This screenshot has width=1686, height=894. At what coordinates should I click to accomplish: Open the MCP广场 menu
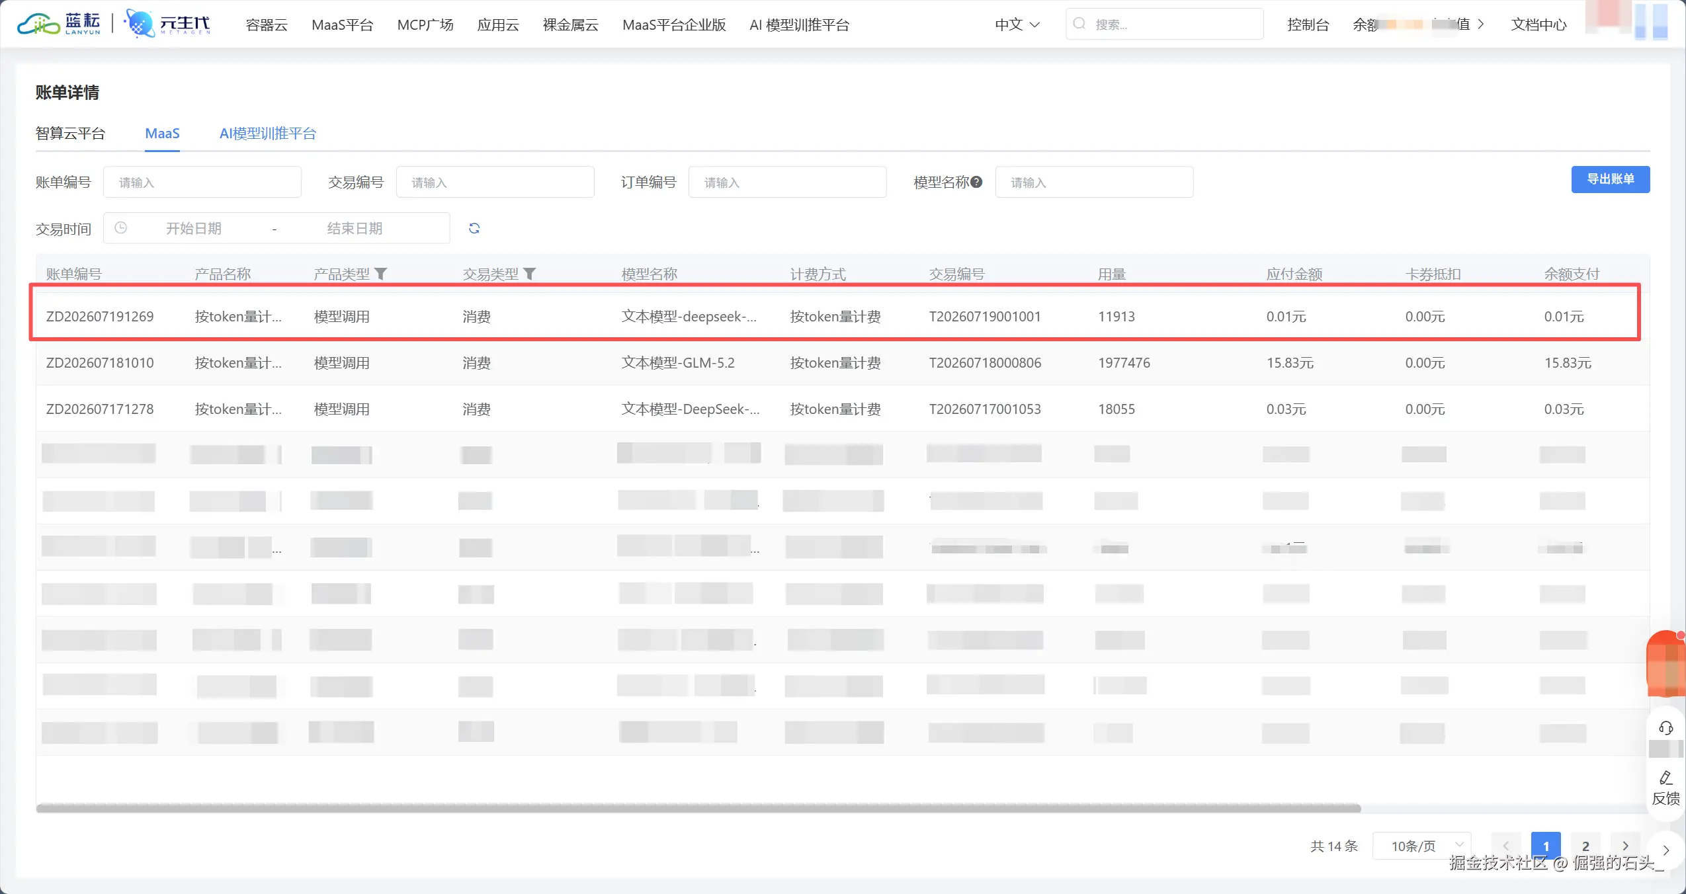pos(425,25)
